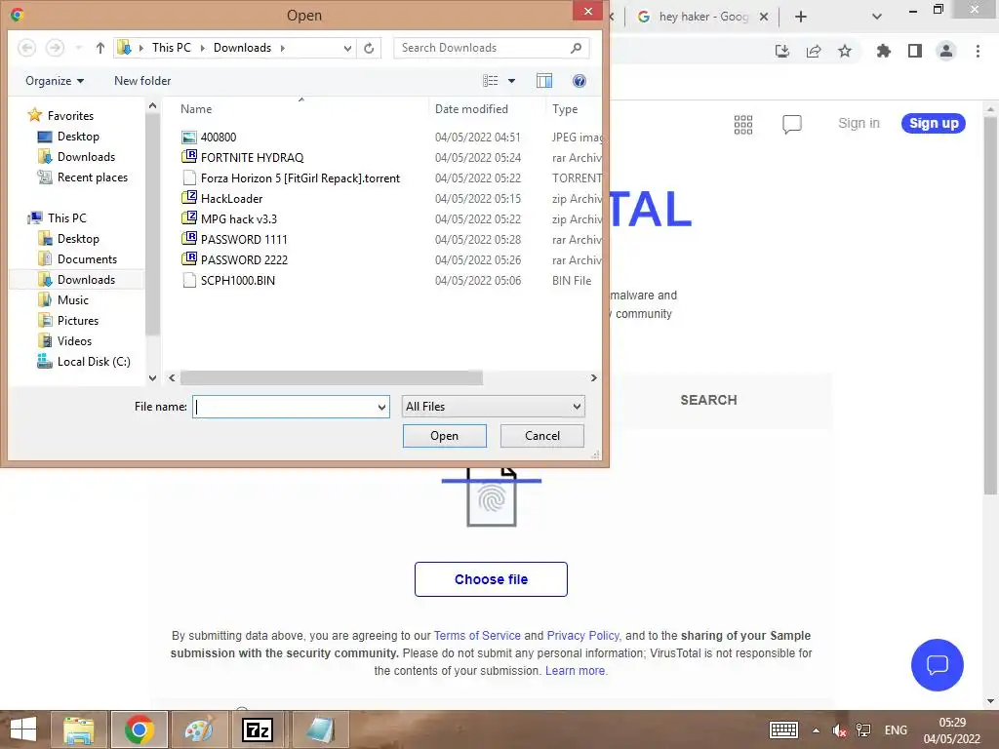Open the view options dropdown arrow
Image resolution: width=999 pixels, height=749 pixels.
511,81
